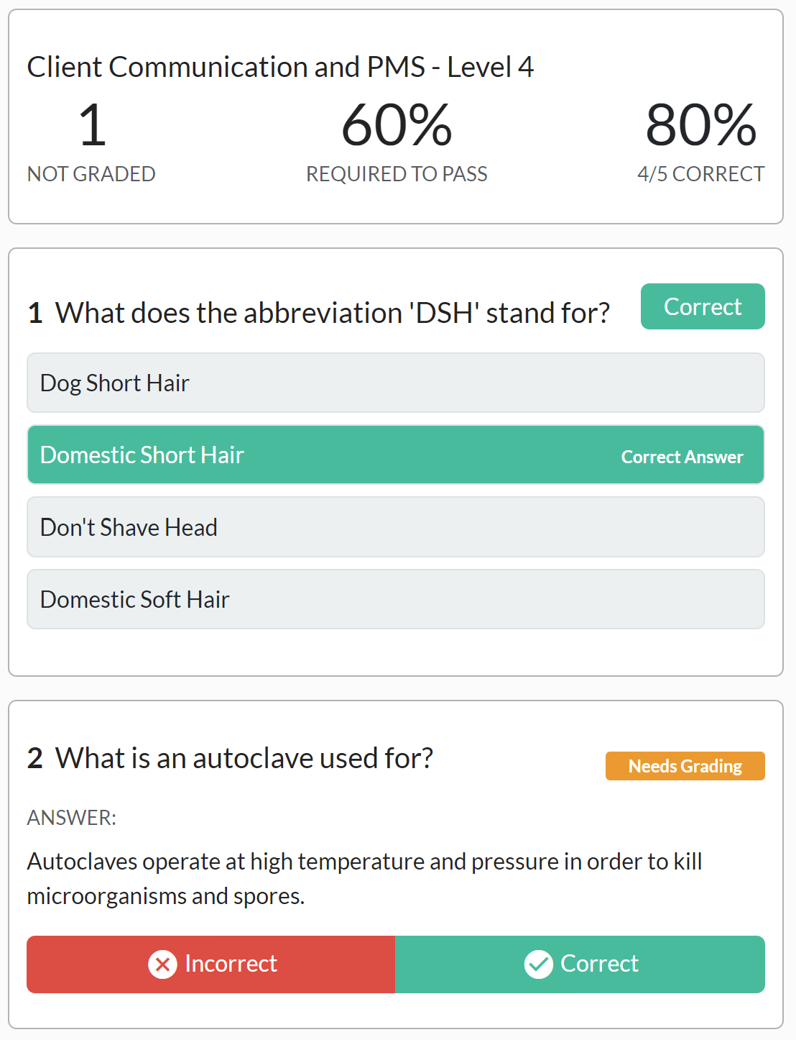Click the 'Correct Answer' label
This screenshot has width=796, height=1040.
click(681, 456)
